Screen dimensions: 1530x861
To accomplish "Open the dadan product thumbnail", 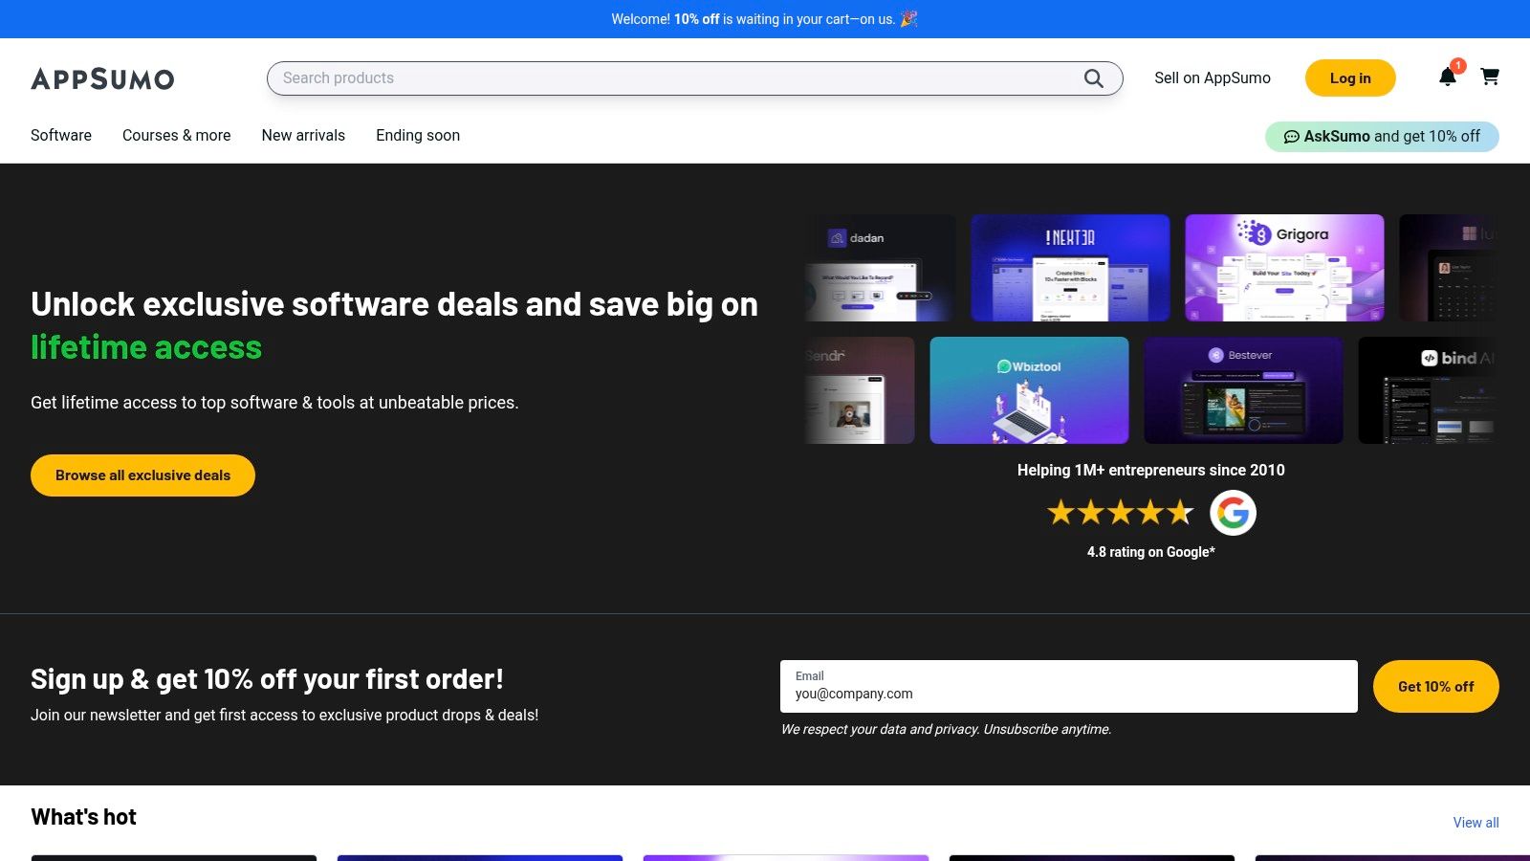I will [x=880, y=268].
